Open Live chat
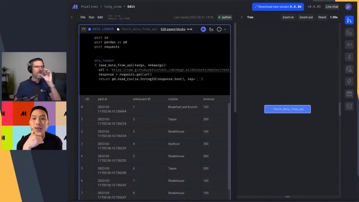Viewport: 359px width, 202px height. point(332,7)
